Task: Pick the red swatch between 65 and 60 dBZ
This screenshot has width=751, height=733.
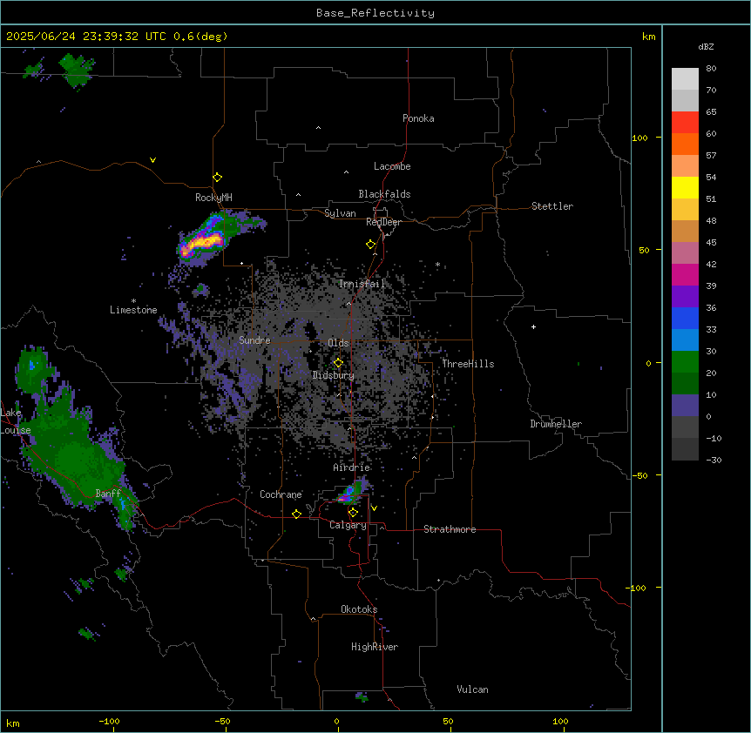Action: coord(685,123)
